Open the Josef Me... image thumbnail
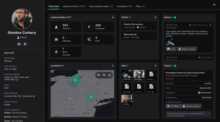The height and width of the screenshot is (122, 220). tap(127, 75)
